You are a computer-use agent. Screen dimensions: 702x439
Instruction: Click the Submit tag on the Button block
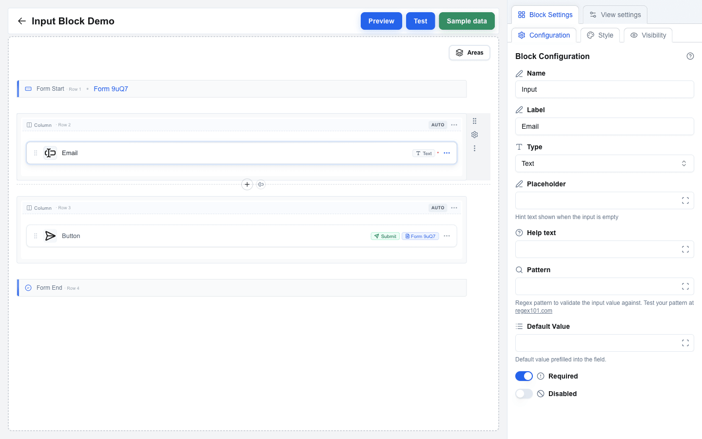pyautogui.click(x=385, y=236)
